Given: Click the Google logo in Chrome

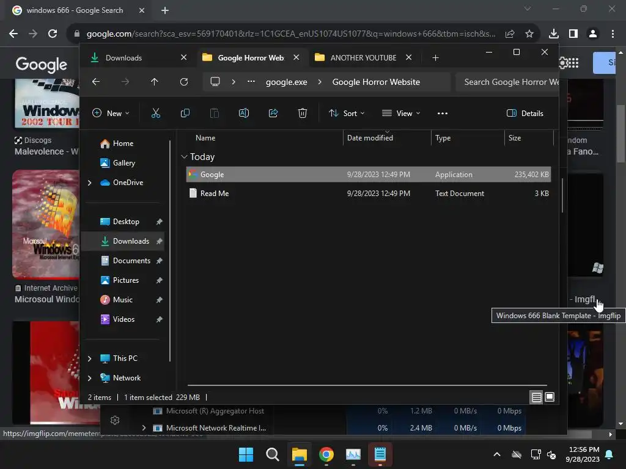Looking at the screenshot, I should click(42, 64).
